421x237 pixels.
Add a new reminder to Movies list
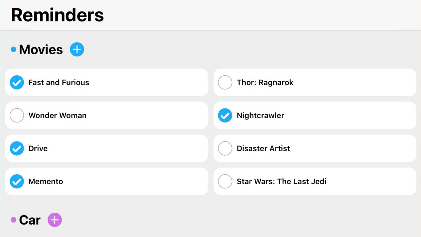(77, 50)
